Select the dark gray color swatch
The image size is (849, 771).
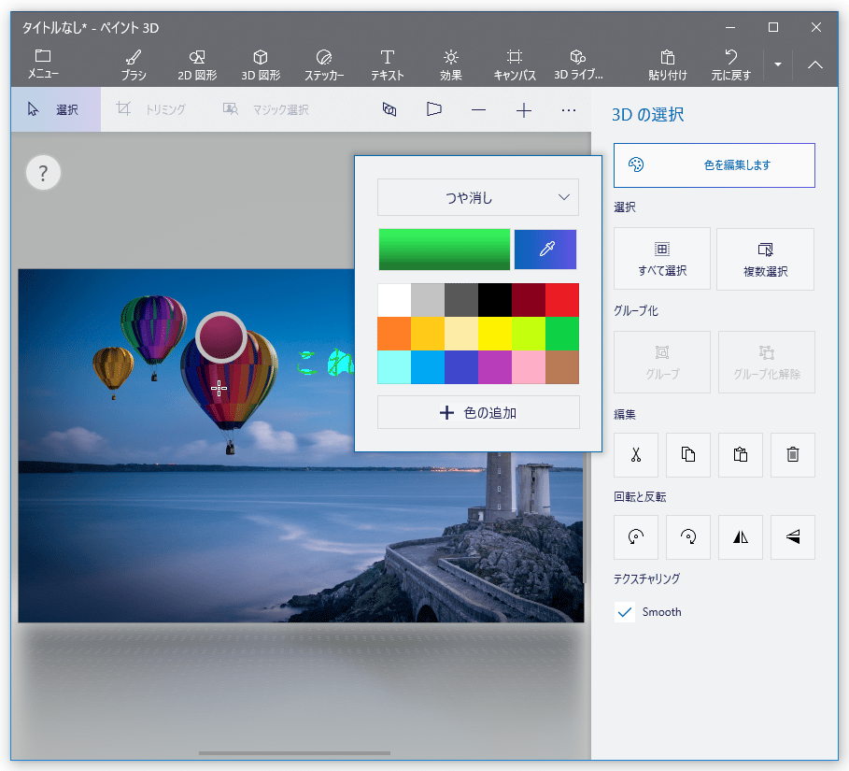pos(461,300)
